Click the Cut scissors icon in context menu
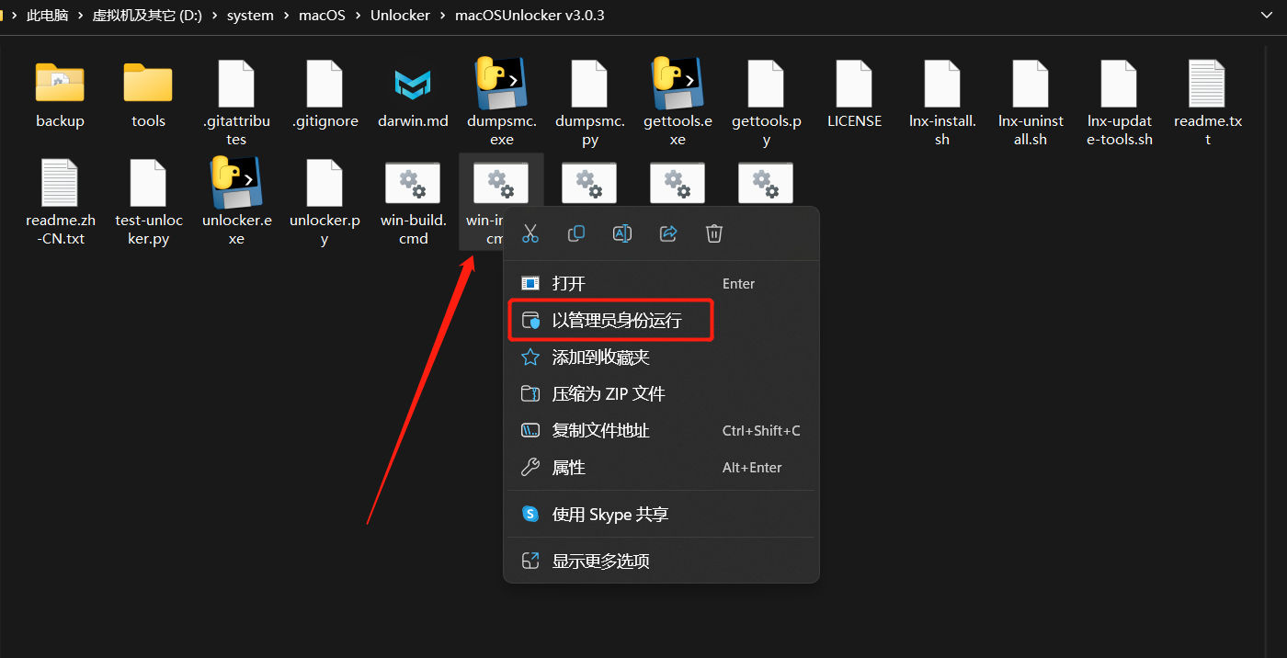 [x=530, y=233]
